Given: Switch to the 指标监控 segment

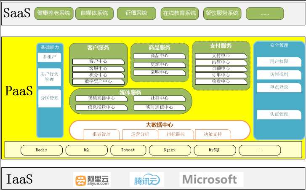Looking at the screenshot, I should [x=176, y=134].
